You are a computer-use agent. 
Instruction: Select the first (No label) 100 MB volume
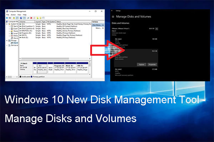136,43
